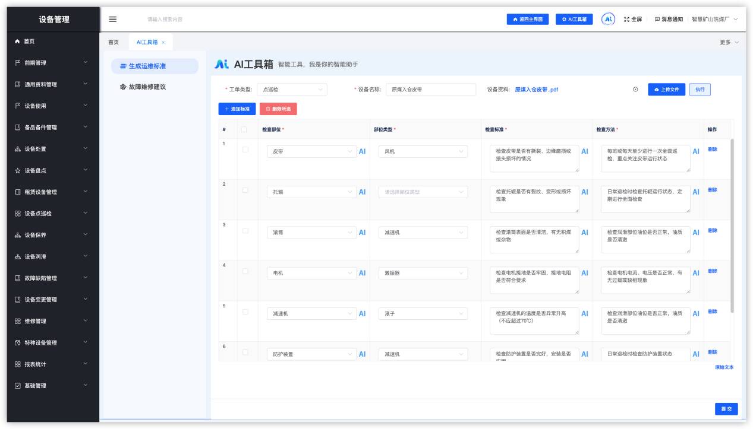Check the checkbox for the 皮带 row

coord(245,150)
